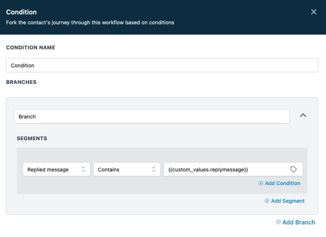The image size is (326, 237).
Task: Click the SEGMENTS heading text
Action: (x=32, y=138)
